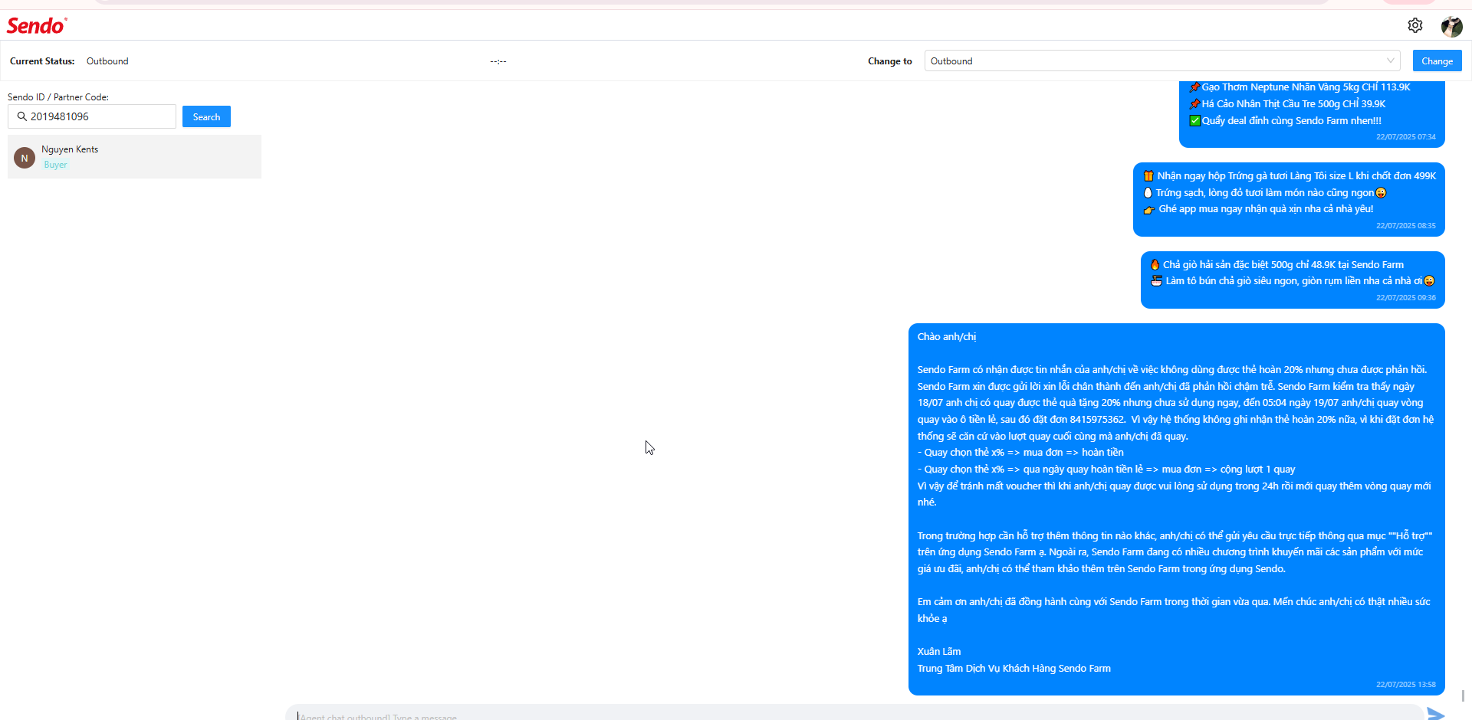The height and width of the screenshot is (720, 1472).
Task: Click the Current Status Outbound value
Action: click(107, 61)
